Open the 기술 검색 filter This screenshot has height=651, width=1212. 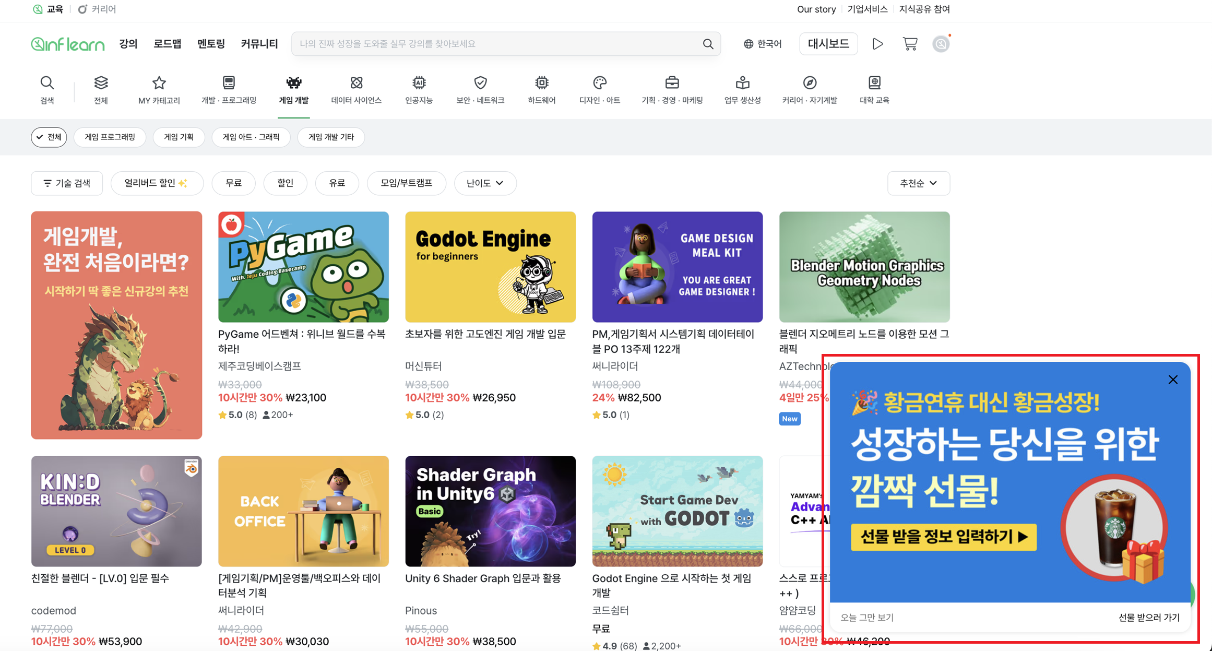[67, 183]
